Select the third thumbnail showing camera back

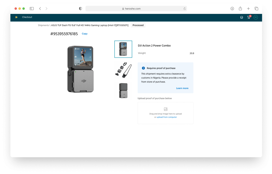click(x=123, y=91)
